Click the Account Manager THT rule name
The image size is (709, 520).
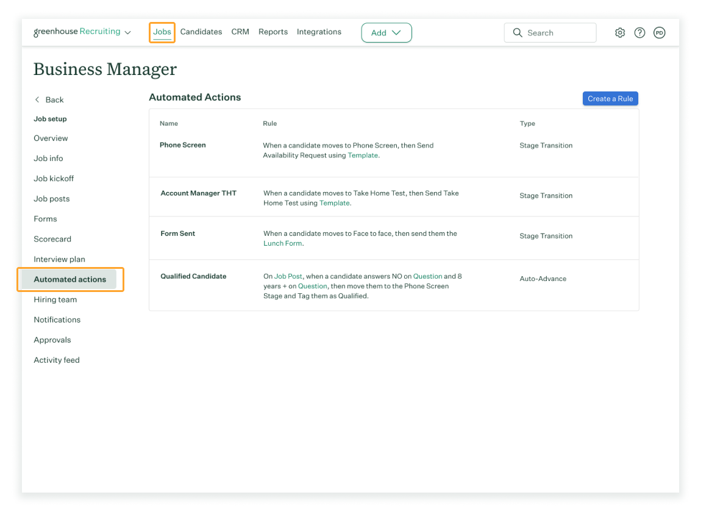pyautogui.click(x=199, y=193)
